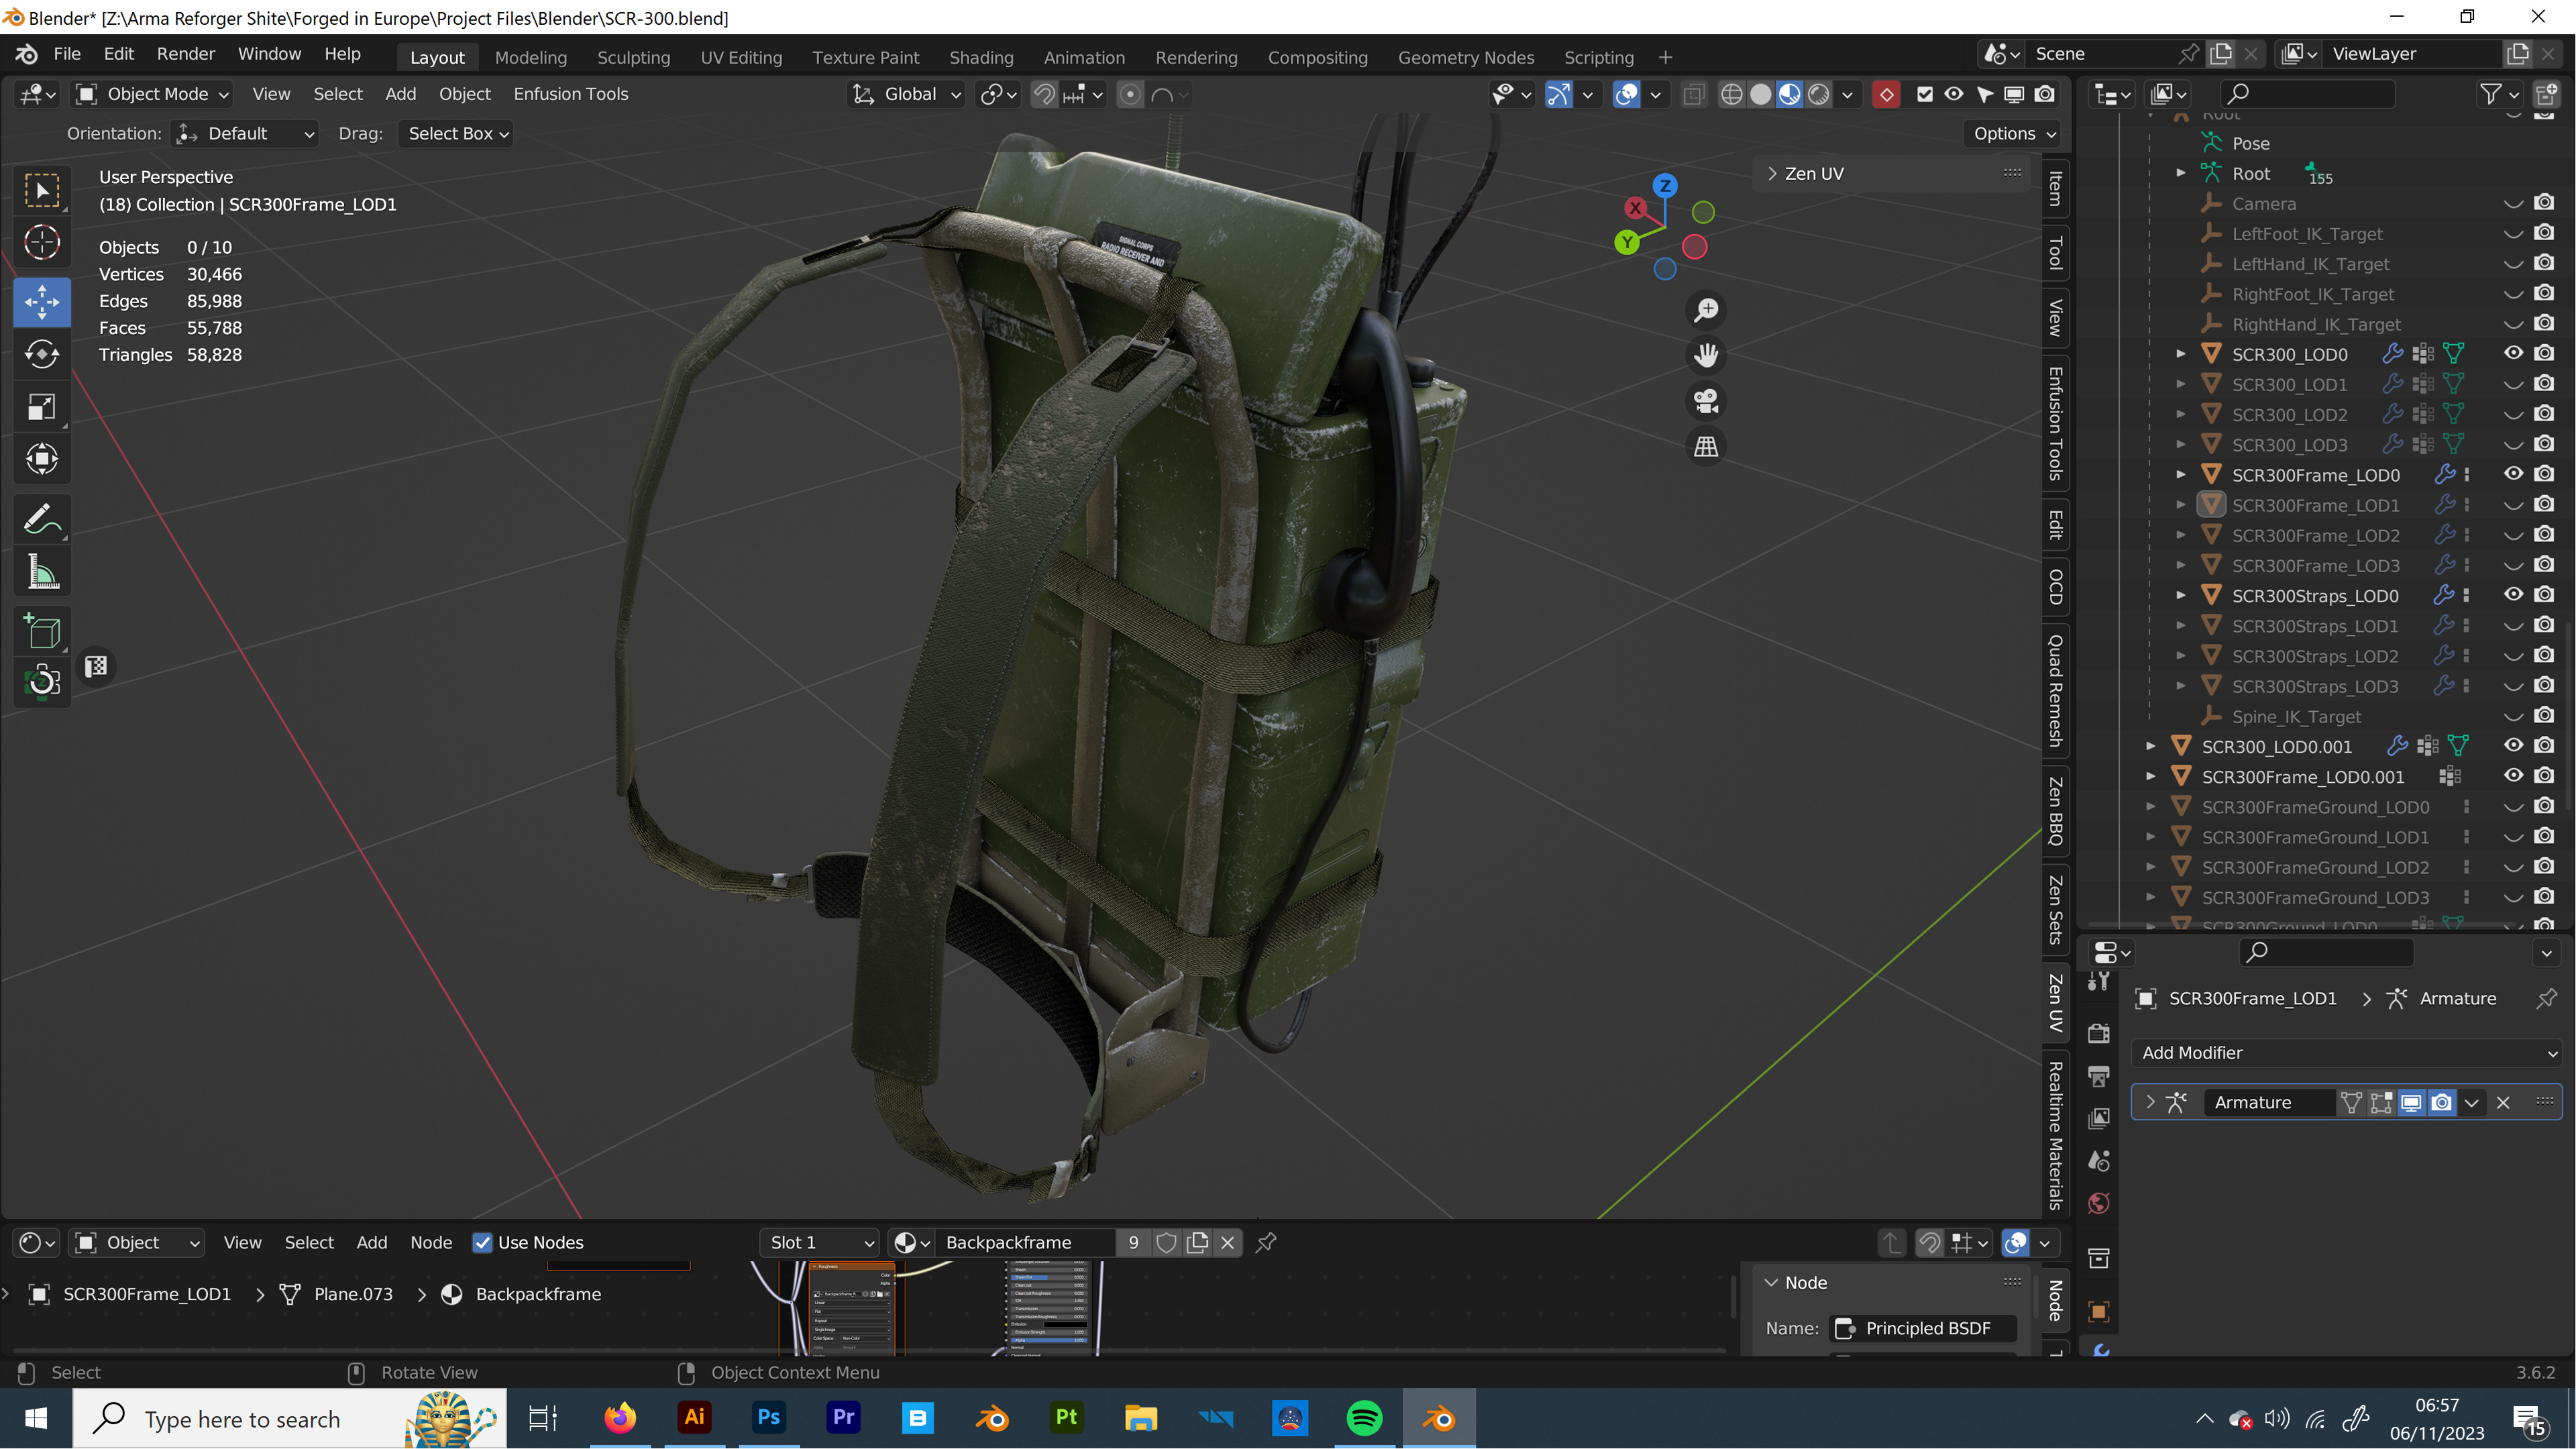The width and height of the screenshot is (2576, 1449).
Task: Remove the Armature modifier with X
Action: (2503, 1102)
